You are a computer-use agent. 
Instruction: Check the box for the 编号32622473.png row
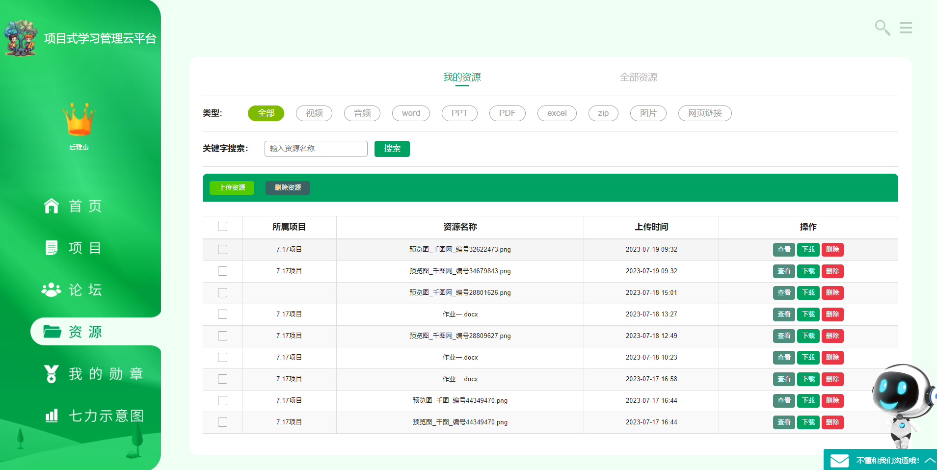[x=222, y=250]
